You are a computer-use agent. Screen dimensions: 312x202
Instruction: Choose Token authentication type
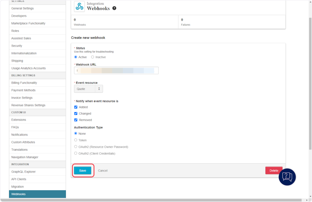click(x=76, y=140)
